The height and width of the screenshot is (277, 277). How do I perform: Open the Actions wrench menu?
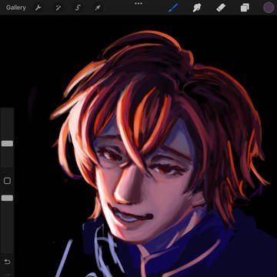(38, 8)
